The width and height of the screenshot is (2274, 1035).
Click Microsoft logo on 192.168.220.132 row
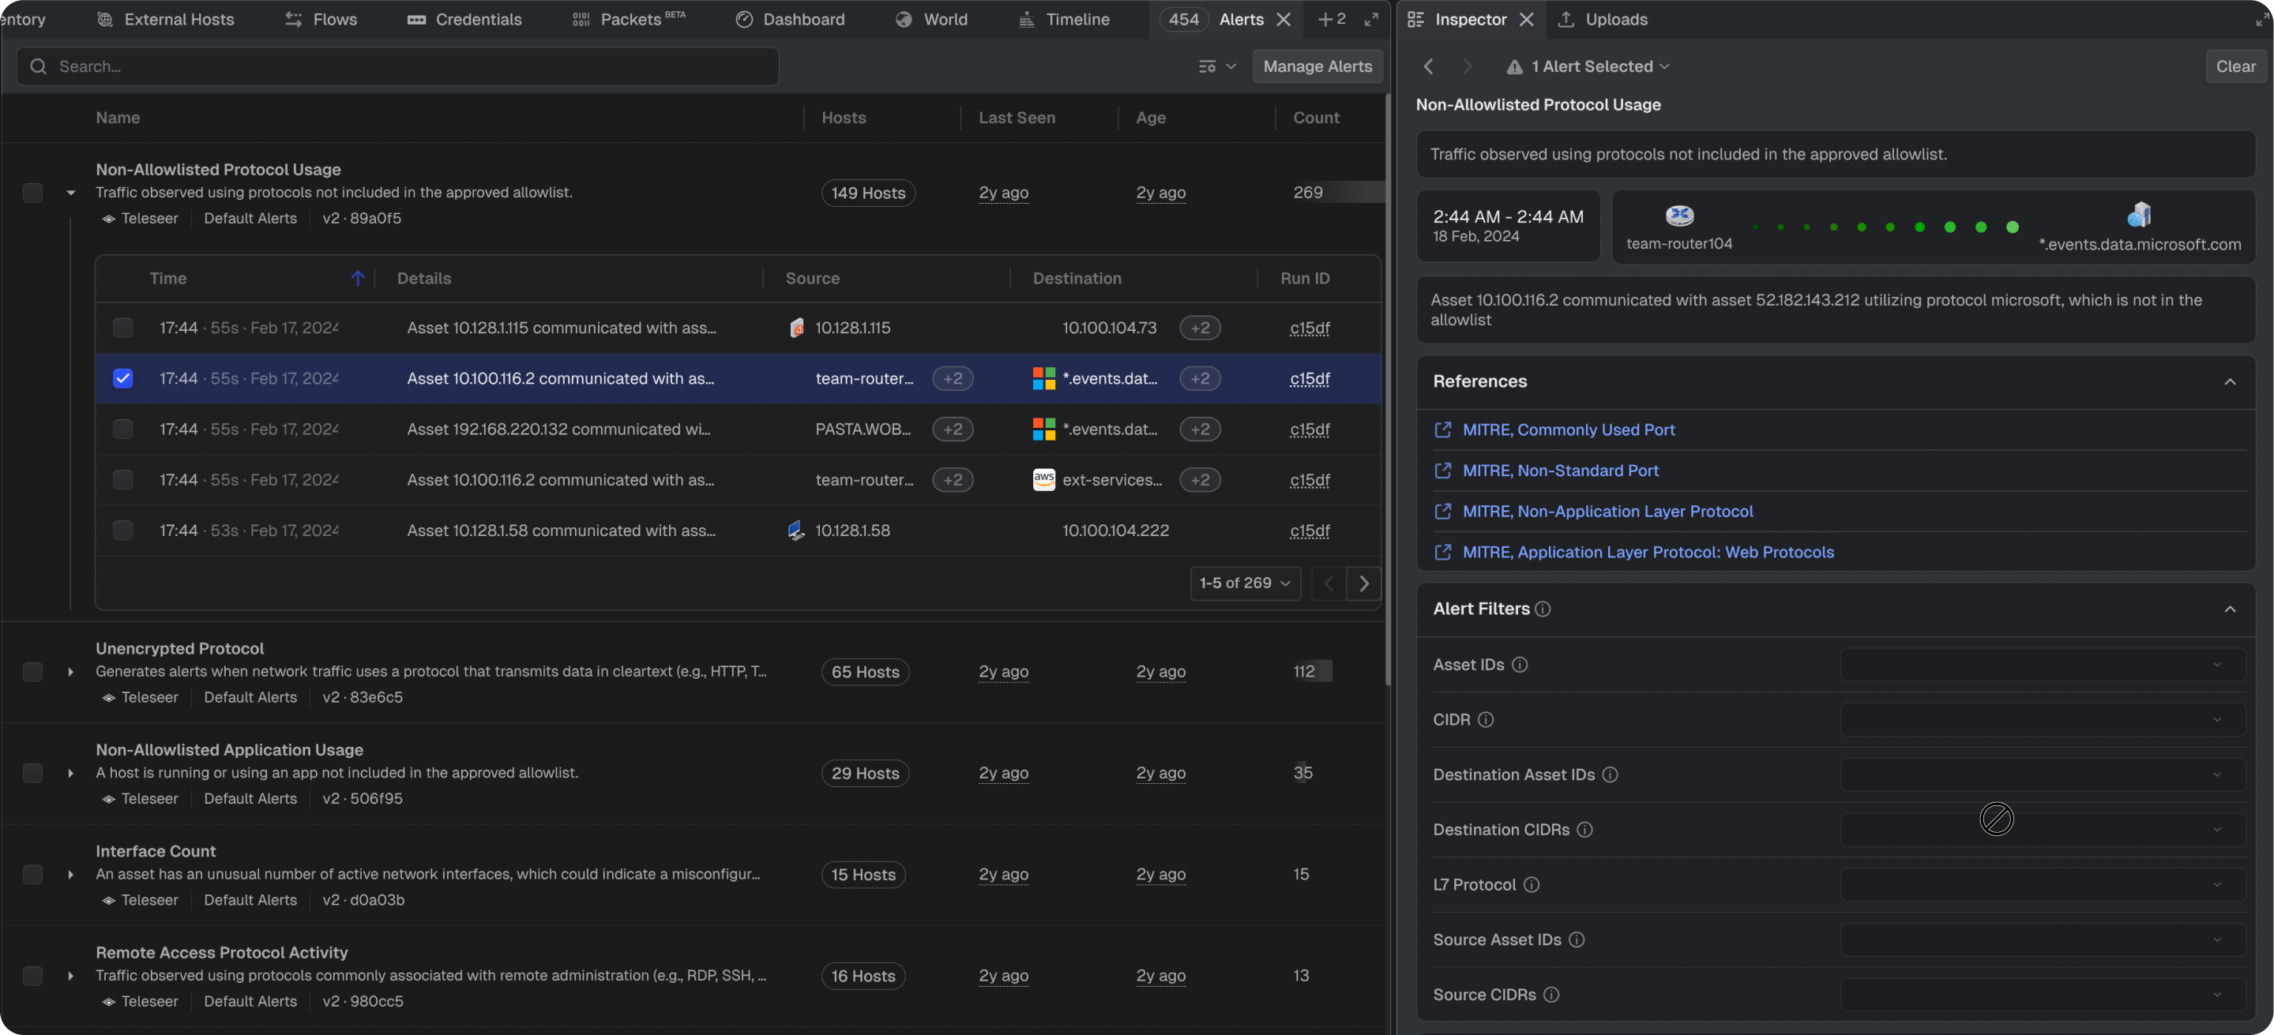click(1043, 429)
